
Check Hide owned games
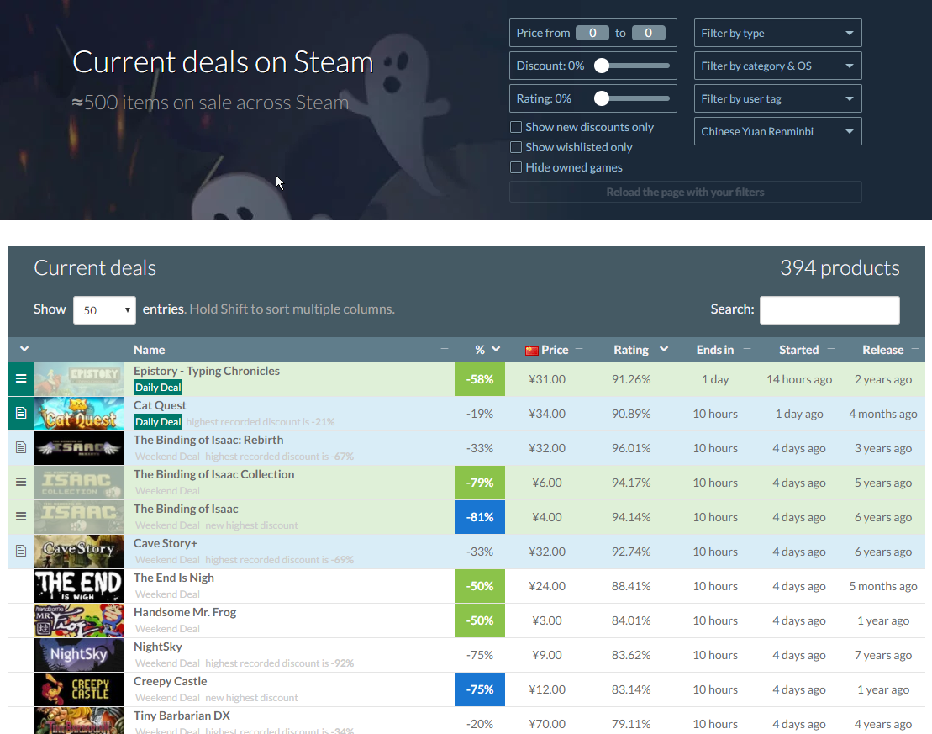click(516, 167)
